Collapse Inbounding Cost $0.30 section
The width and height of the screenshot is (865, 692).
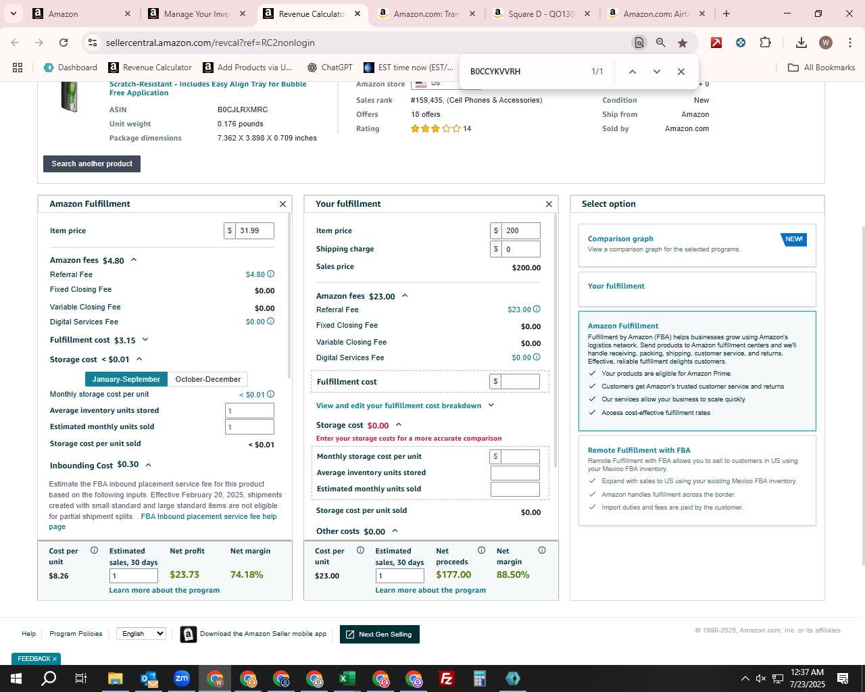point(149,465)
